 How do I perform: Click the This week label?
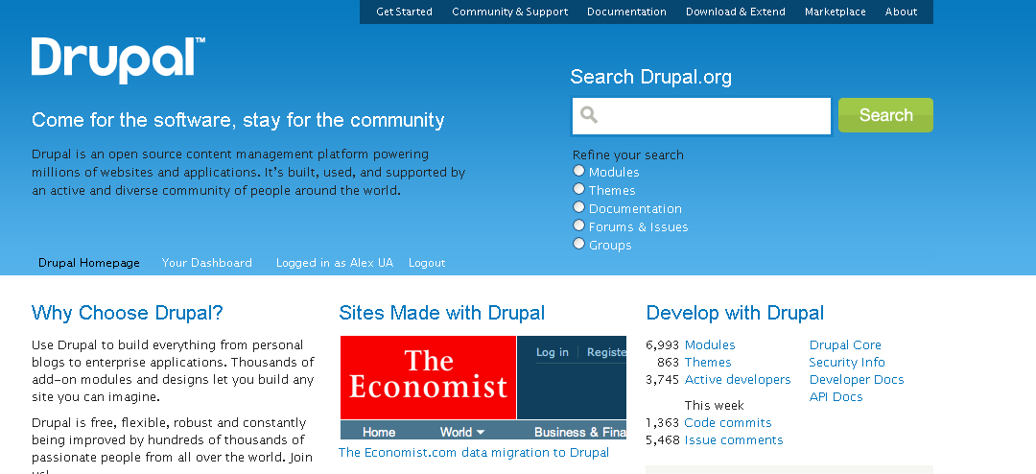tap(715, 405)
